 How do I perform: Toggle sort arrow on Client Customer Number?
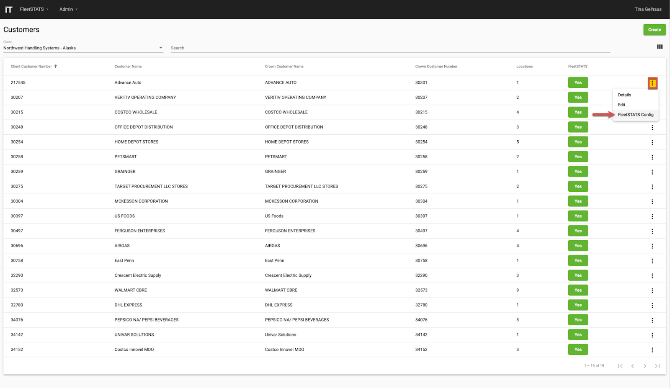[x=55, y=66]
